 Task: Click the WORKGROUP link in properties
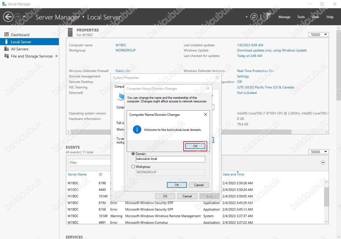coord(125,50)
